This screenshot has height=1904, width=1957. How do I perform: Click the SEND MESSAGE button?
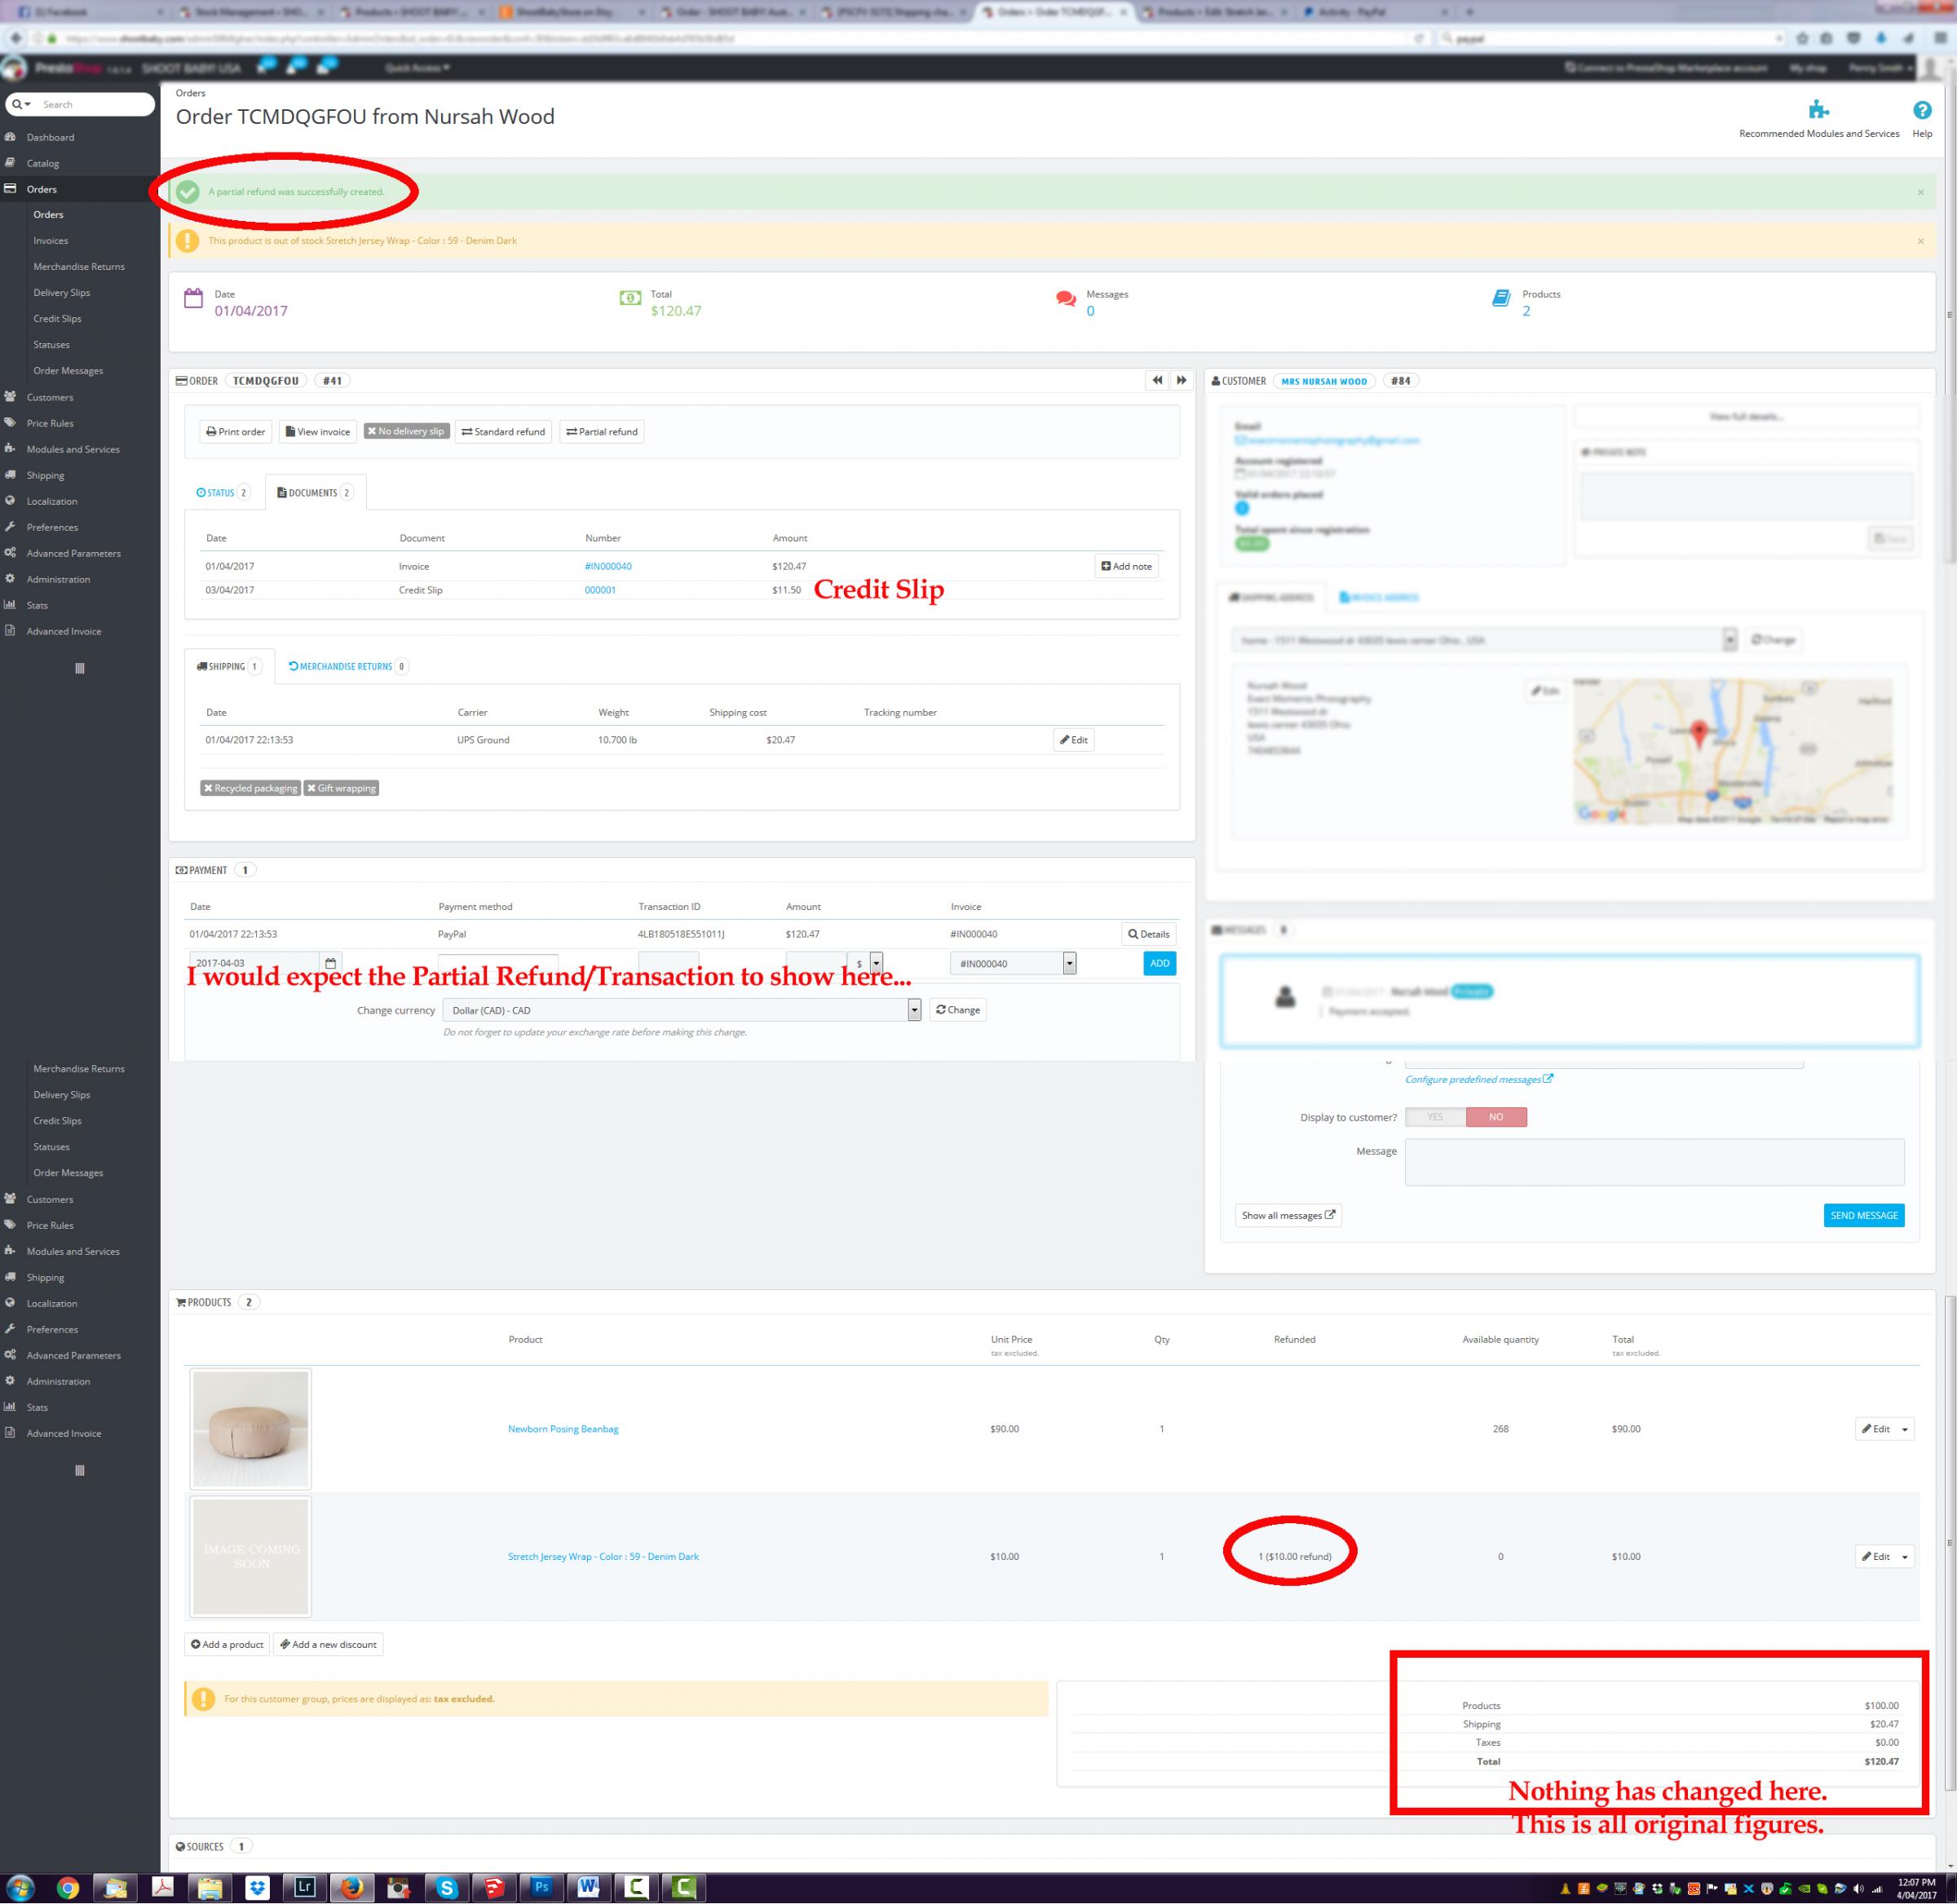pos(1863,1215)
